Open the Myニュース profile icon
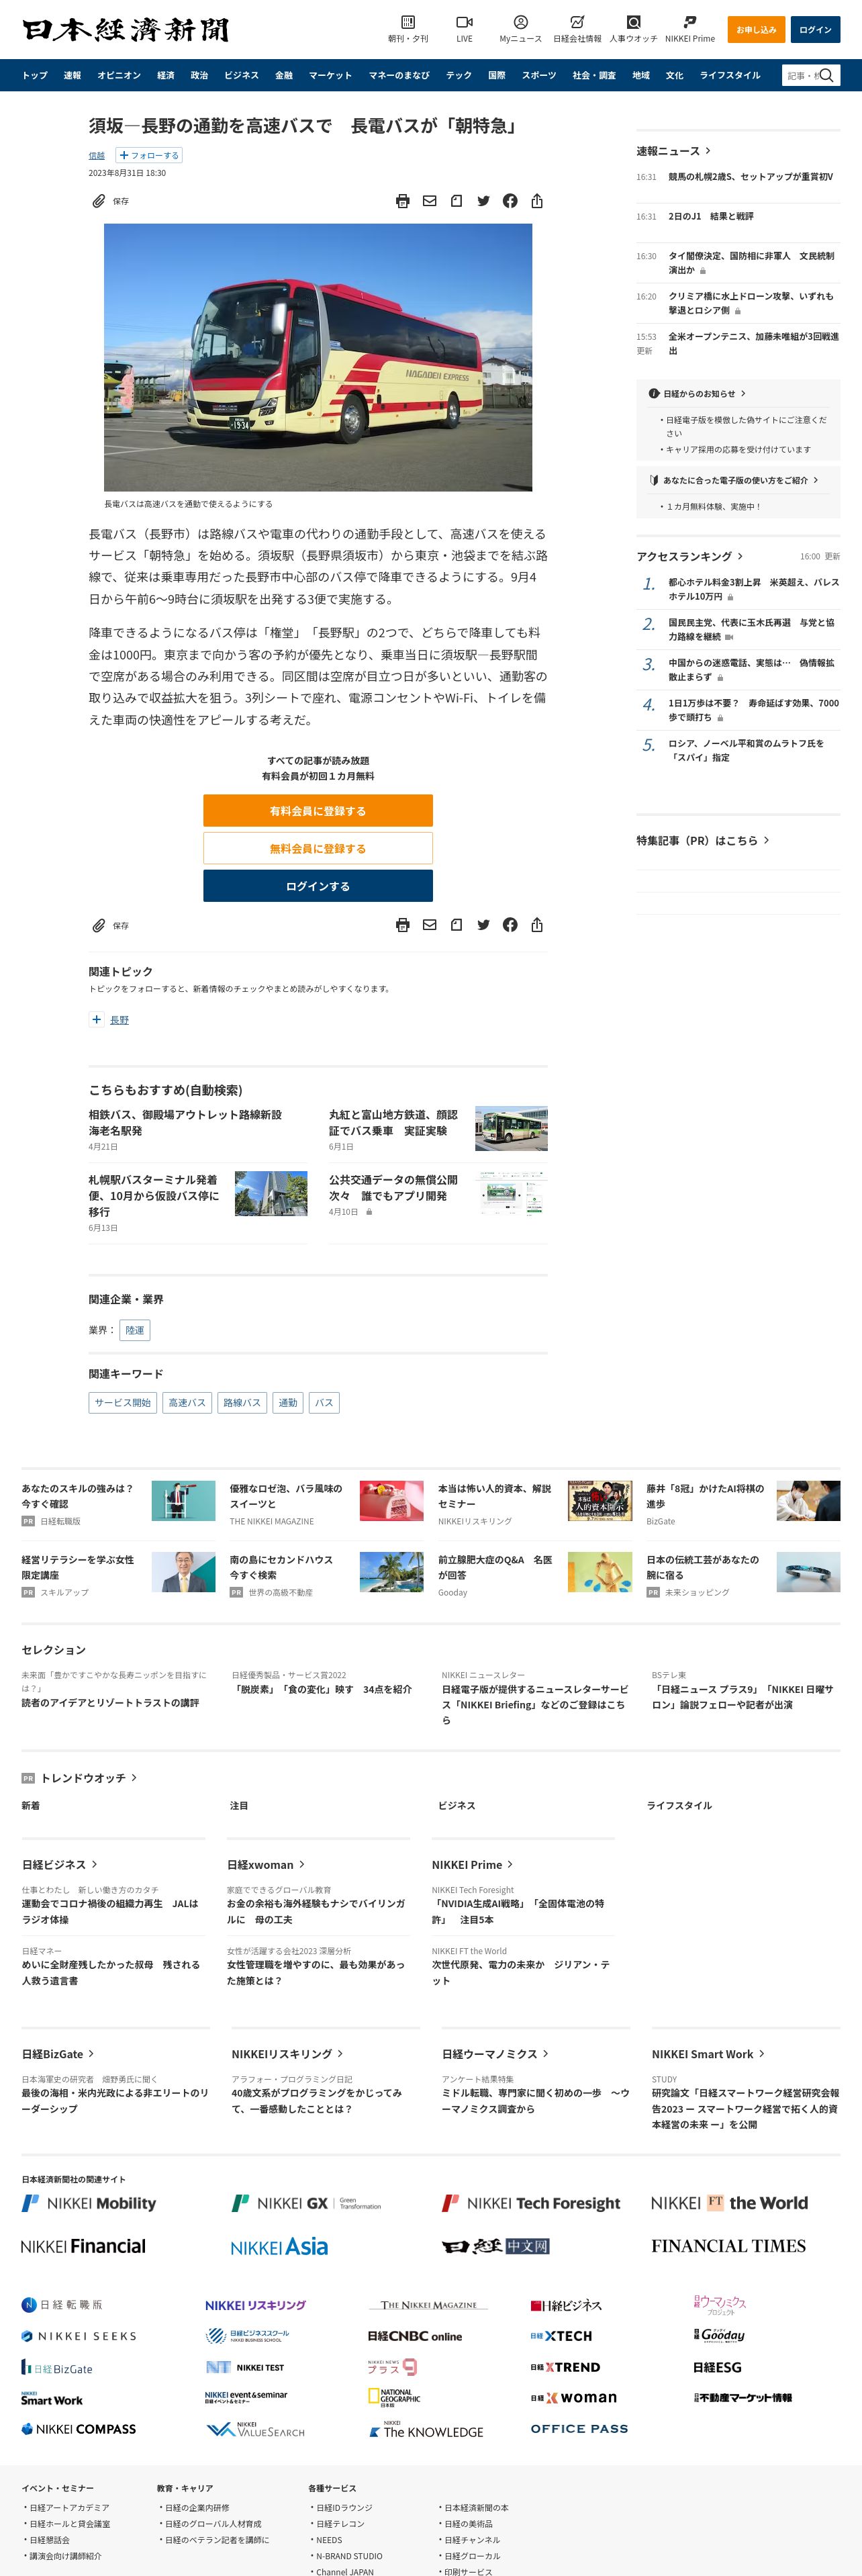This screenshot has height=2576, width=862. pos(520,22)
